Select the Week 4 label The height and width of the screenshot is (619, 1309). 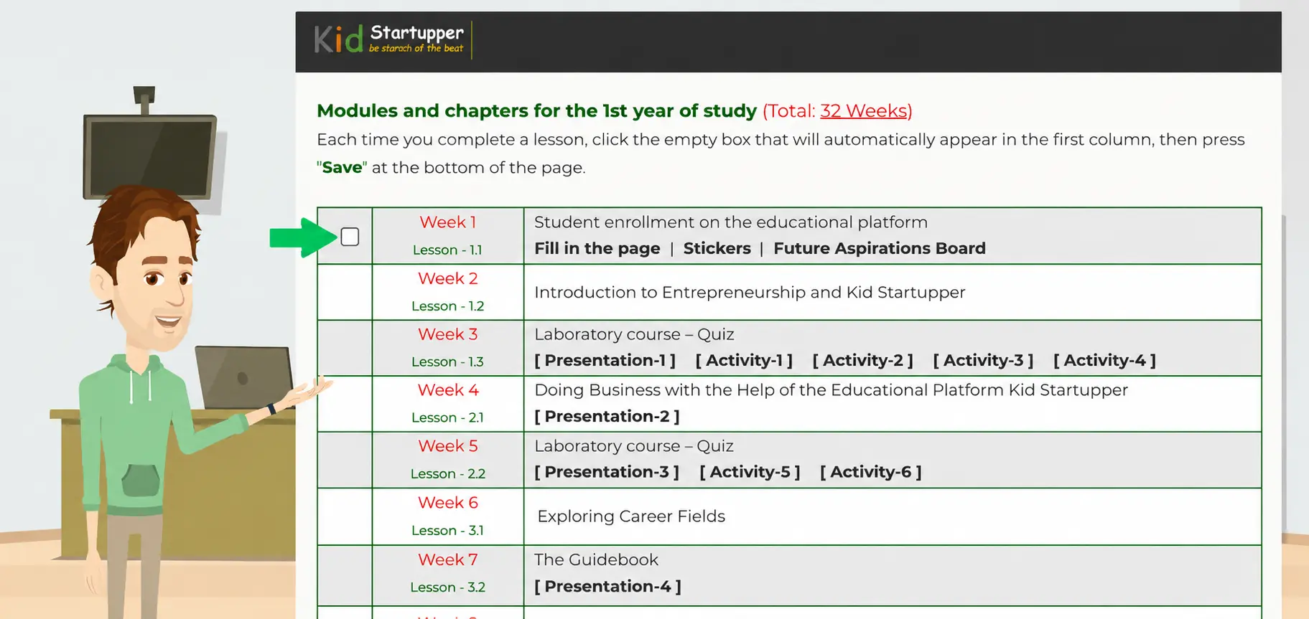(x=447, y=390)
